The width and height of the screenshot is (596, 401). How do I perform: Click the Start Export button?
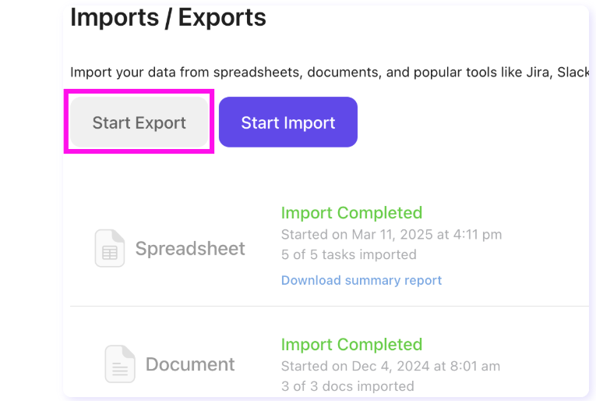pos(139,122)
